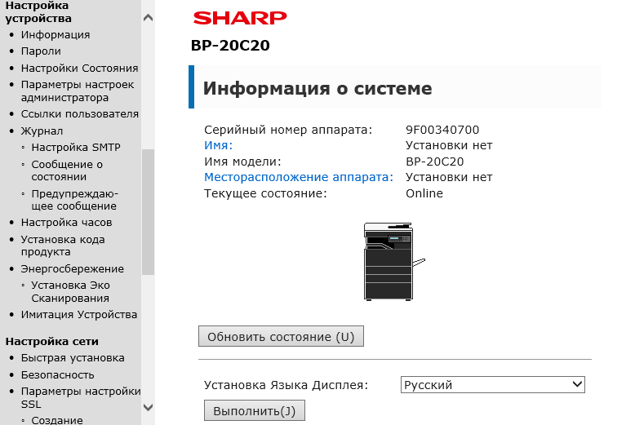The width and height of the screenshot is (635, 425).
Task: Select Настройка SMTP sub-item
Action: coord(76,148)
